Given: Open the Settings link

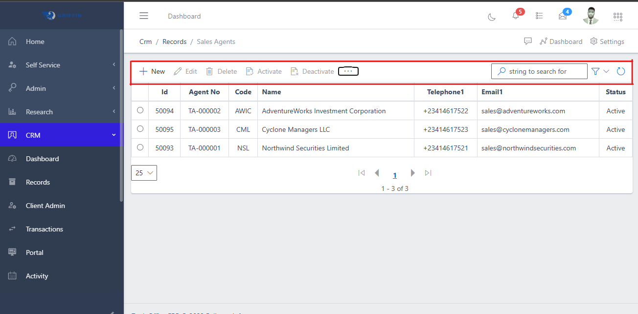Looking at the screenshot, I should point(607,42).
